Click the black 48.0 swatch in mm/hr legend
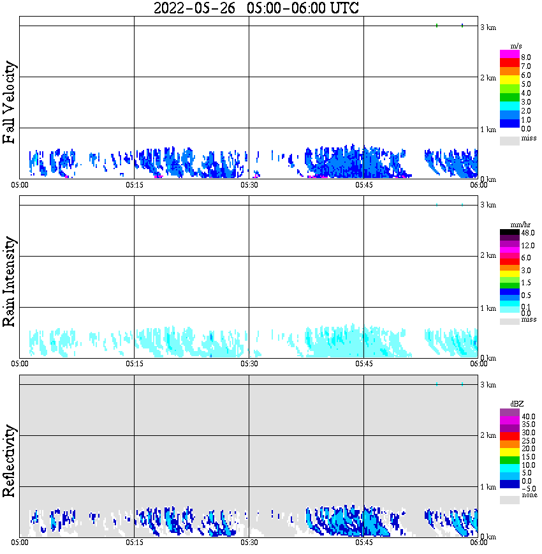 [509, 232]
